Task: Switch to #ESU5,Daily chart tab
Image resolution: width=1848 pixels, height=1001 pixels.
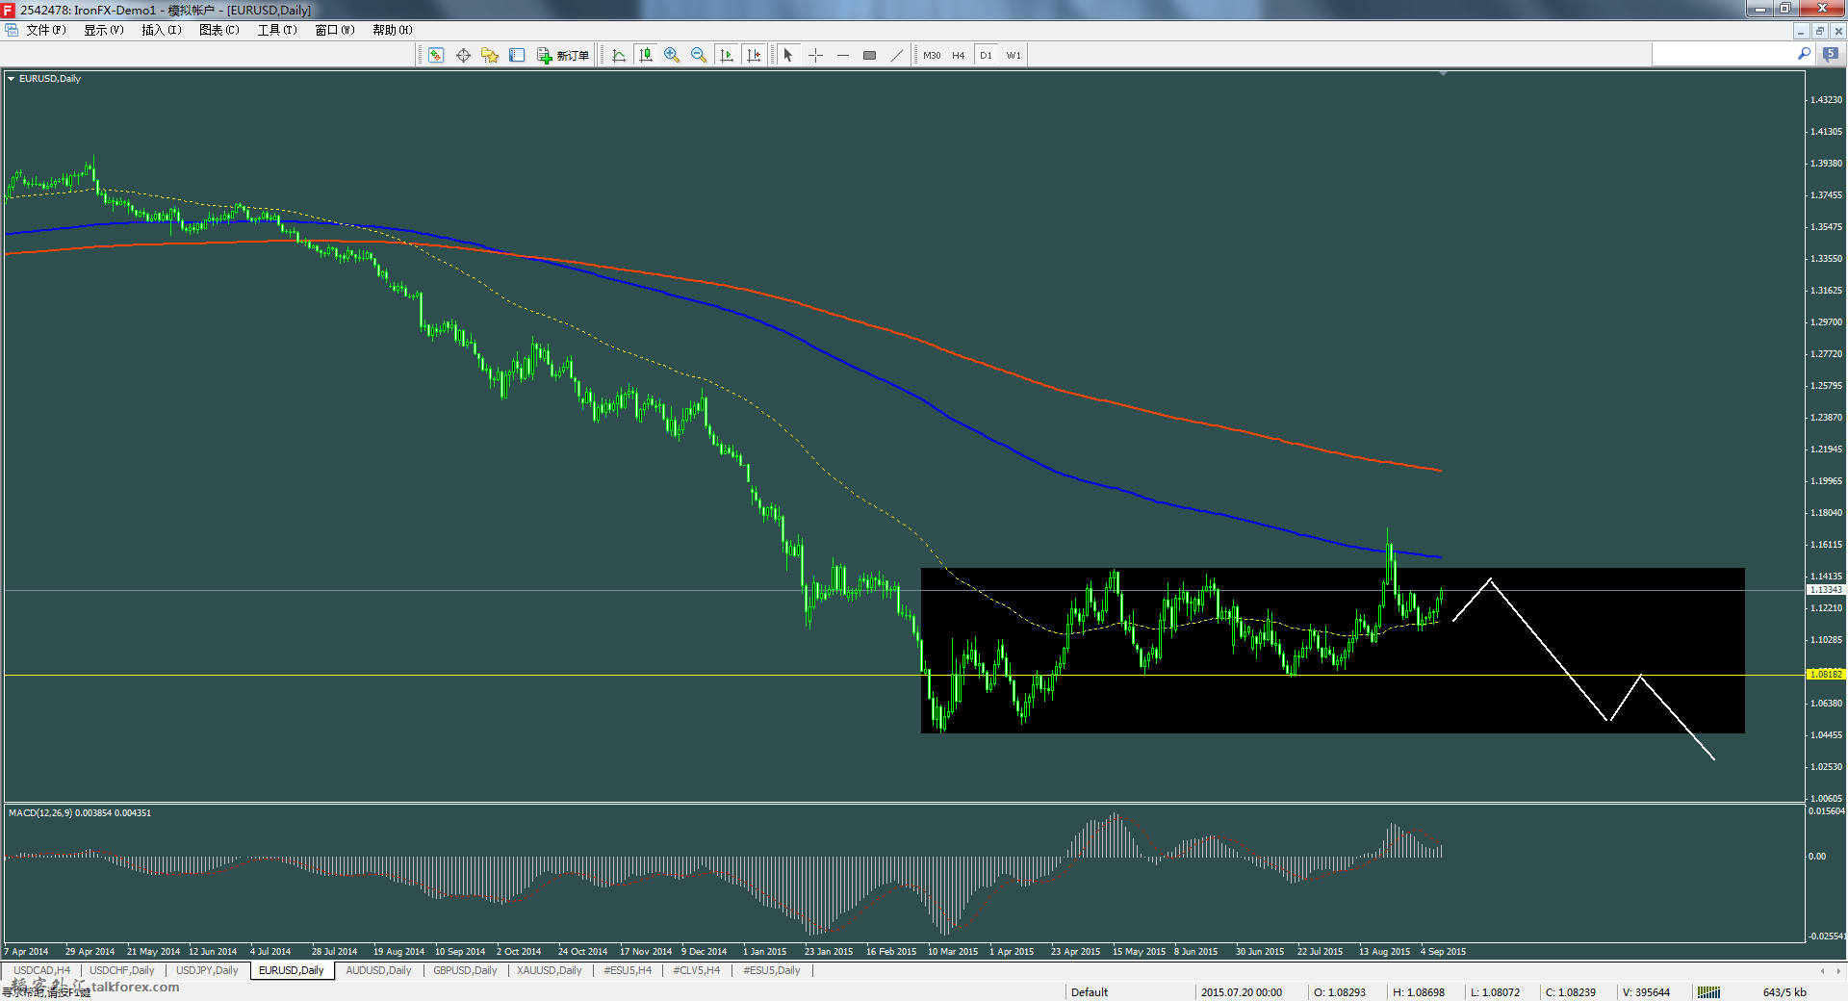Action: (772, 970)
